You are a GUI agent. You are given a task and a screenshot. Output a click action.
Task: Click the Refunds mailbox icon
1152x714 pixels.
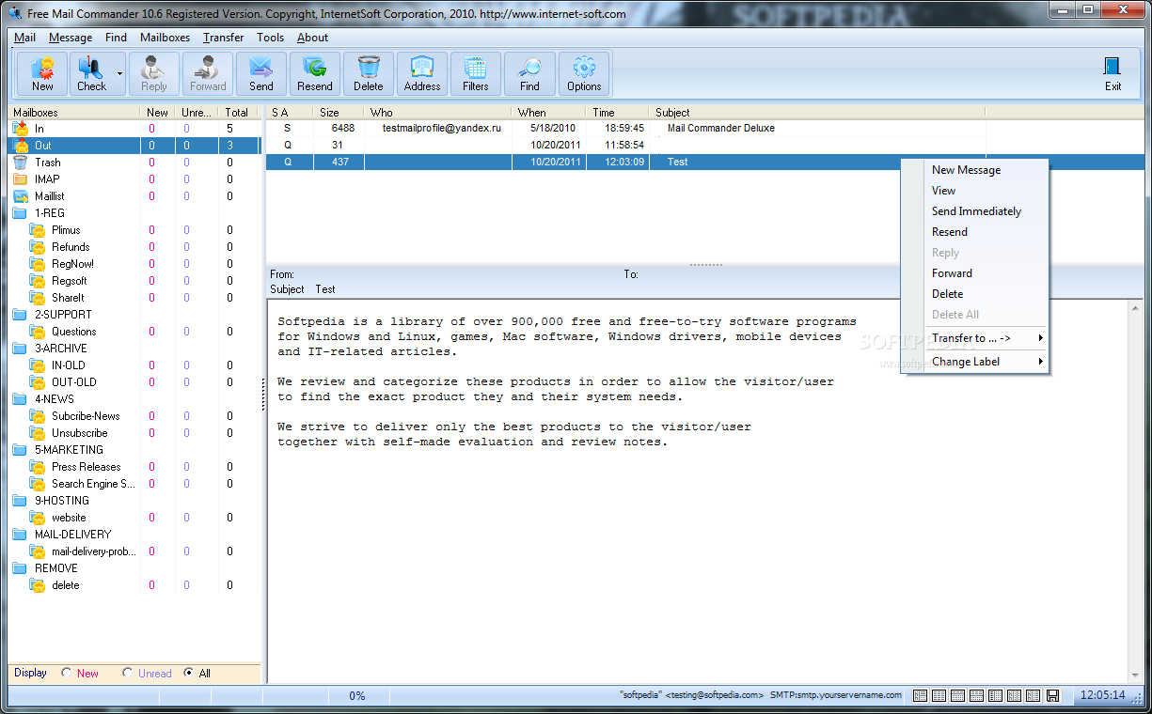tap(38, 247)
